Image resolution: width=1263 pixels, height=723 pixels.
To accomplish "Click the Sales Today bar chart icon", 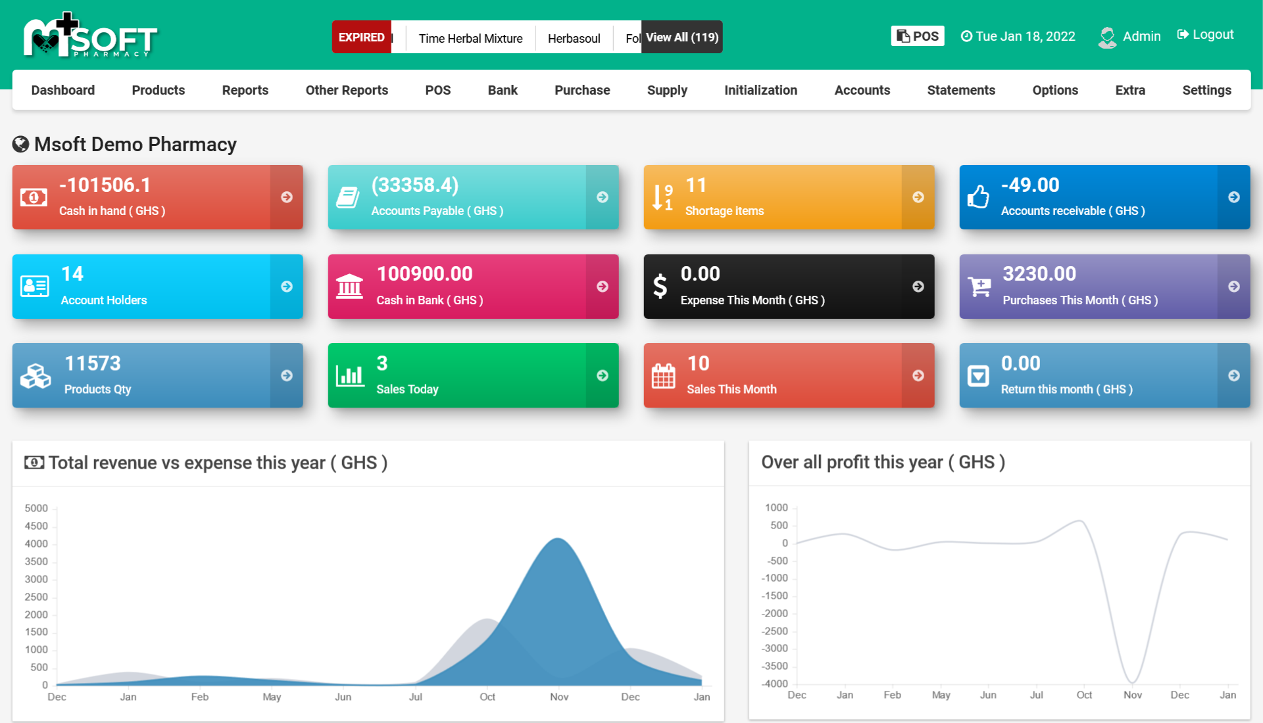I will pos(350,375).
